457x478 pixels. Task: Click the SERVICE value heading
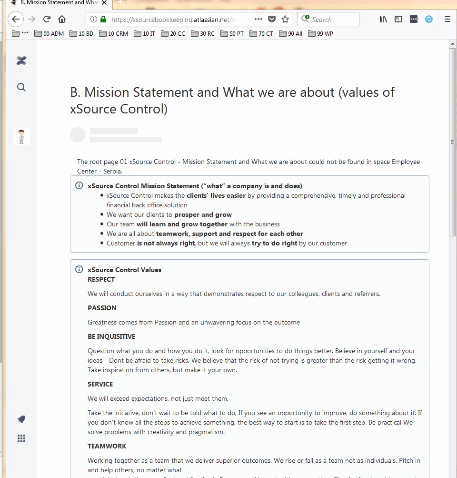point(100,384)
